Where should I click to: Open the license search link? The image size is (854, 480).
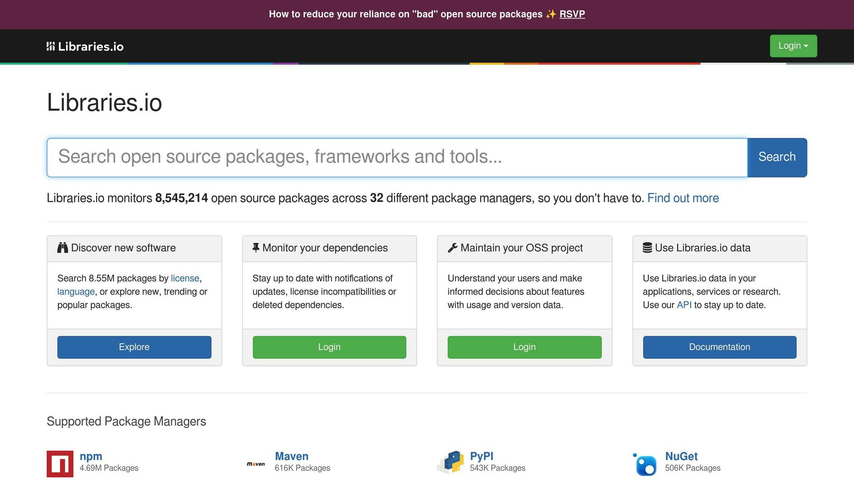coord(184,278)
